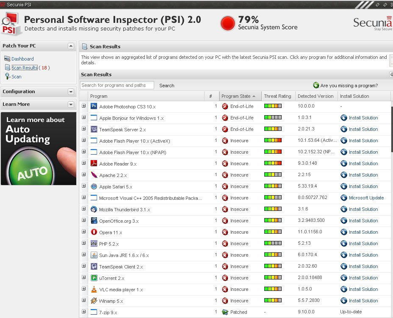Click the uTorrent 2.x program name

pos(111,278)
